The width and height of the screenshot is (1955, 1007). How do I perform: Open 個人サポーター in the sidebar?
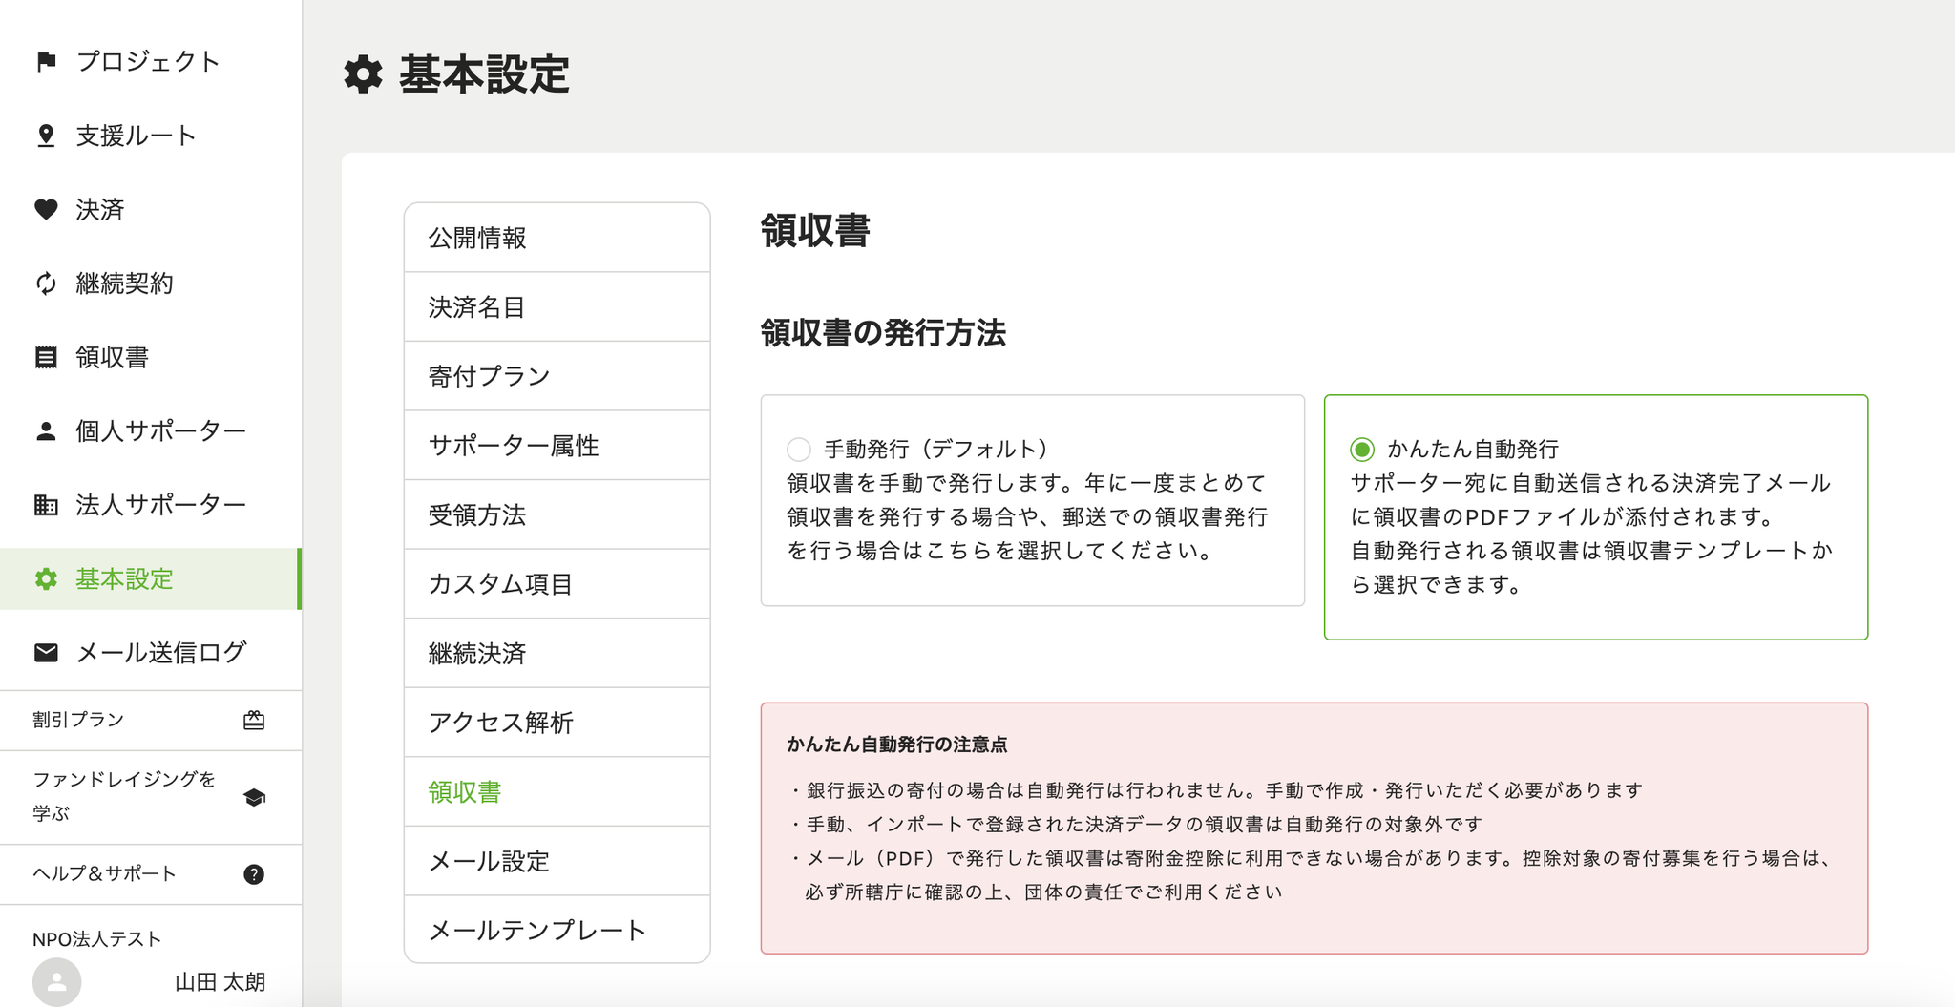pyautogui.click(x=151, y=431)
